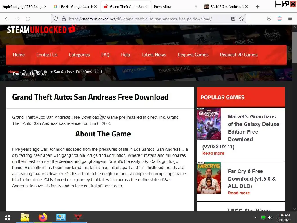Open the Firefox hamburger menu
297x223 pixels.
click(290, 19)
